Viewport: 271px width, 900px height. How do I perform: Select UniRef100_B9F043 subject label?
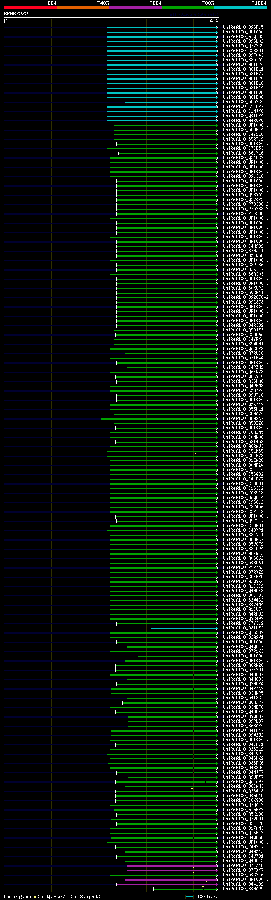243,55
